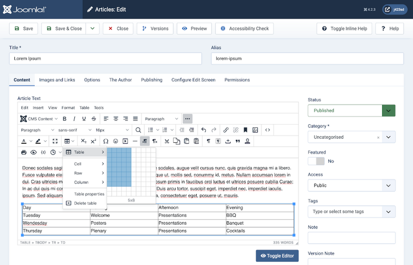The width and height of the screenshot is (413, 265).
Task: Remove link with broken chain icon
Action: point(235,130)
